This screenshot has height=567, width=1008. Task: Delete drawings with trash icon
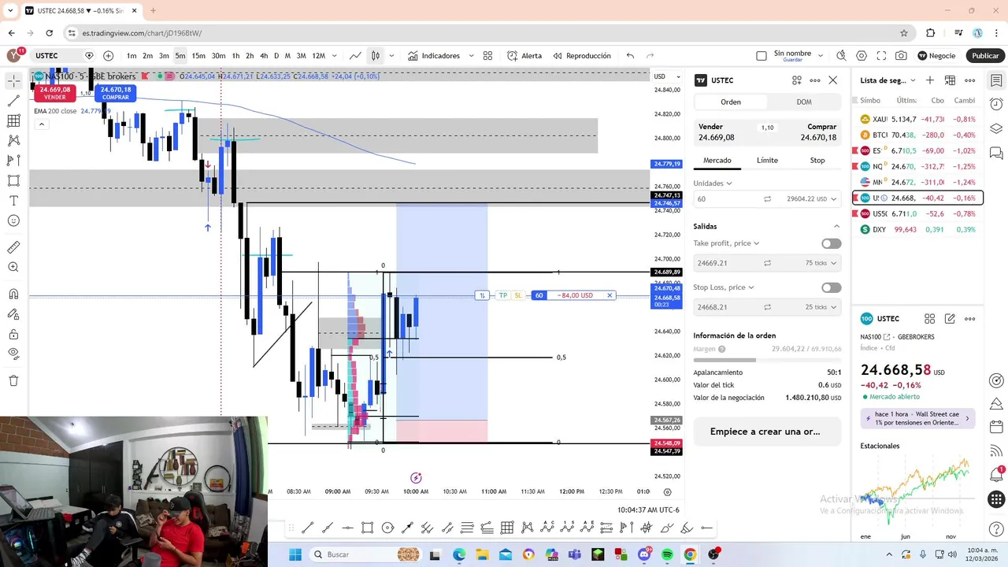point(13,380)
